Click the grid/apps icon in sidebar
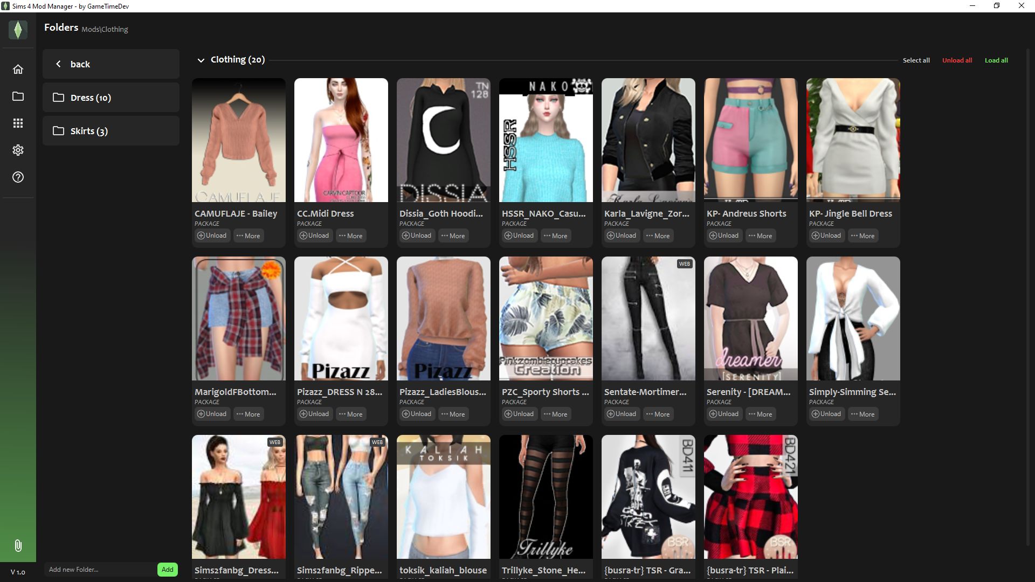 point(18,123)
